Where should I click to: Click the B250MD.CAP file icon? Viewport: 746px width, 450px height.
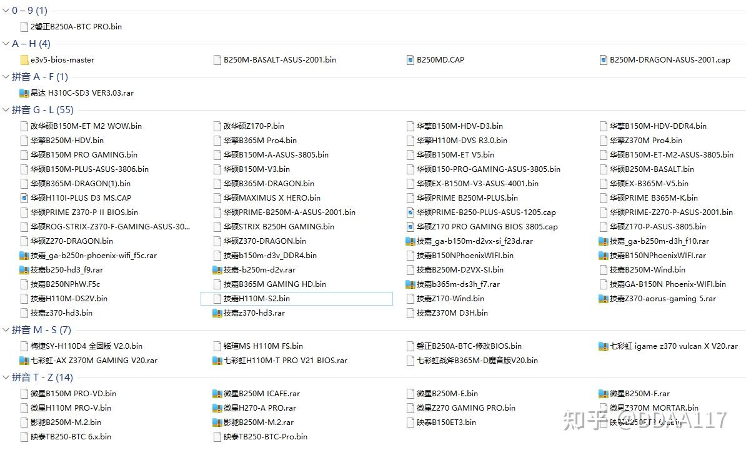[409, 59]
